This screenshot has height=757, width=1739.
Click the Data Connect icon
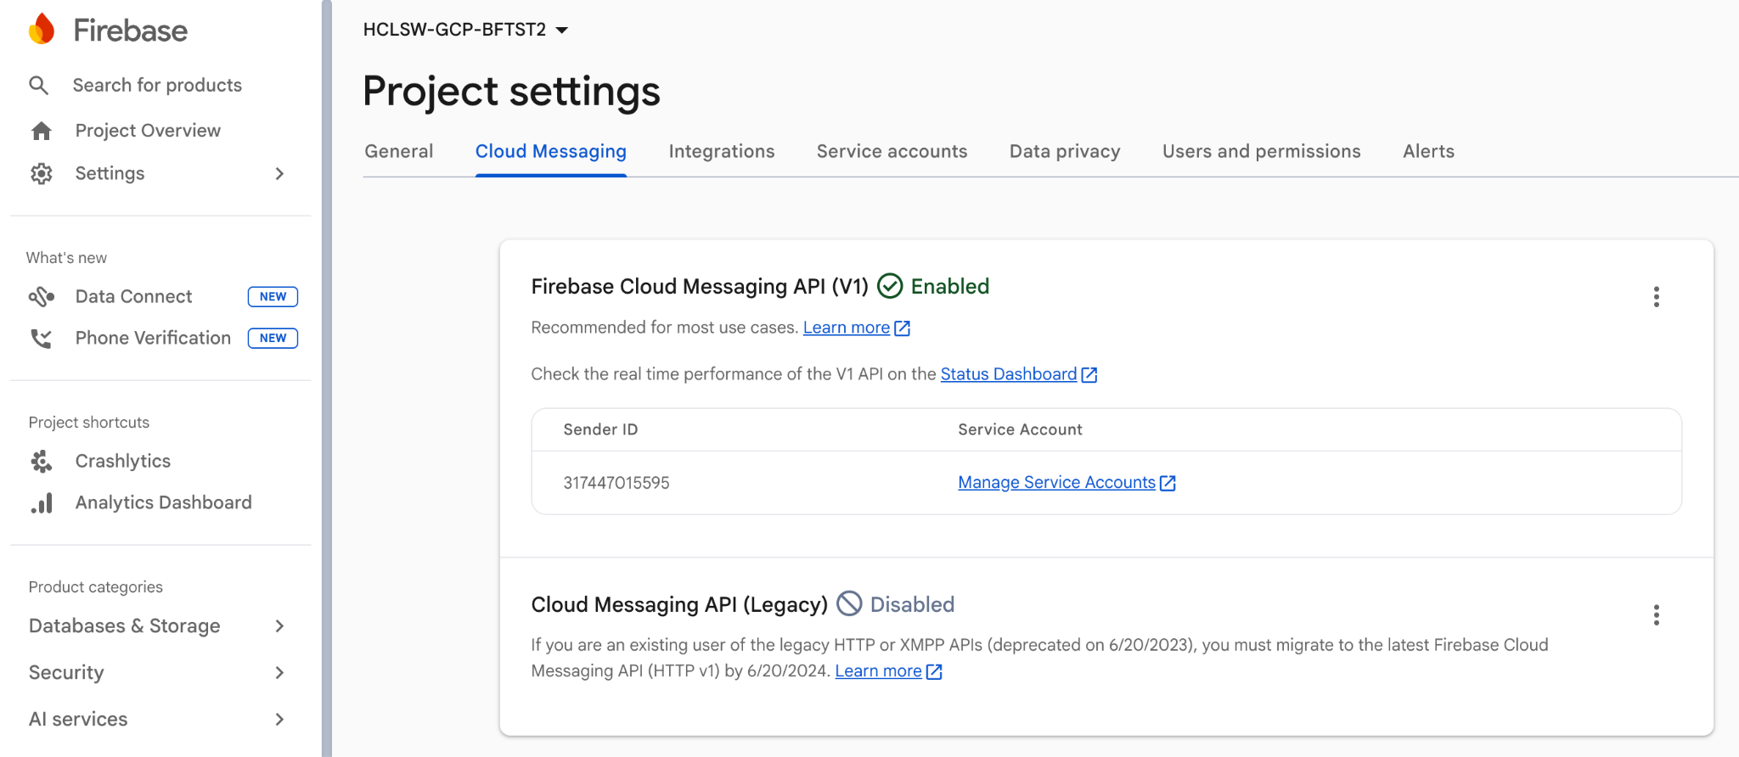coord(42,296)
